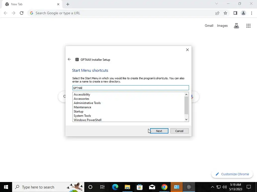The image size is (257, 192).
Task: Click the Customize Chrome button
Action: tap(232, 174)
